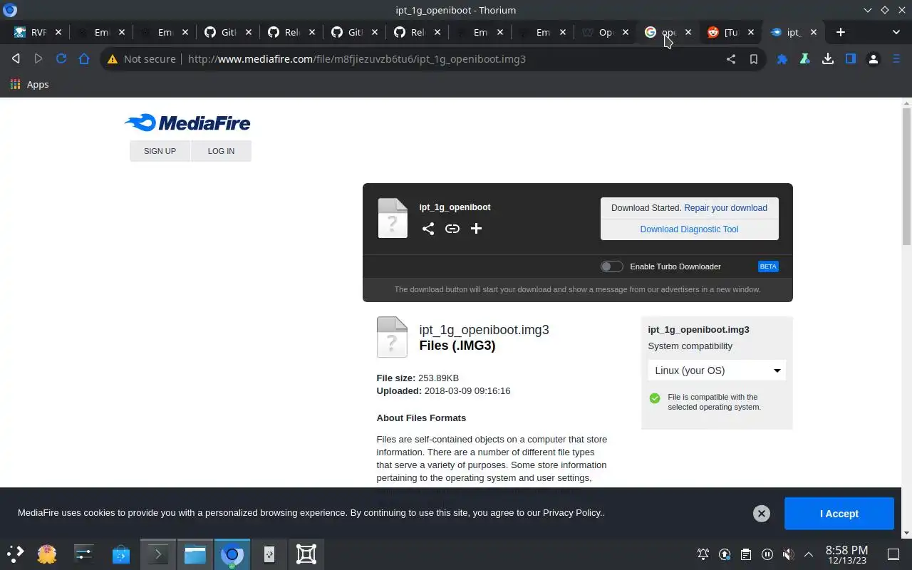This screenshot has width=912, height=570.
Task: Expand hidden system tray icons
Action: [x=809, y=554]
